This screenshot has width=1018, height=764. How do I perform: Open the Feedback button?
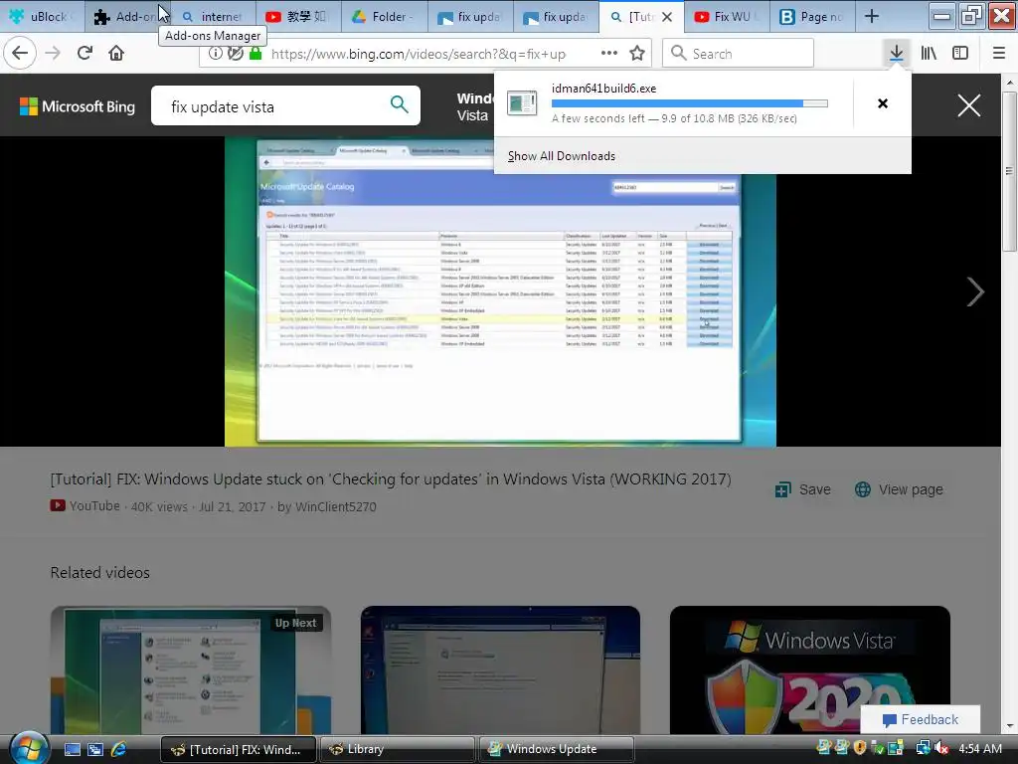pos(920,719)
